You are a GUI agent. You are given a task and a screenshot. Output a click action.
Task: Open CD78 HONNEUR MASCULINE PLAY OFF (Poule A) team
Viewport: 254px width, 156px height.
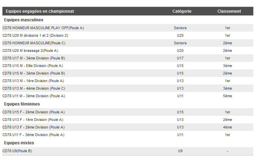pyautogui.click(x=43, y=28)
